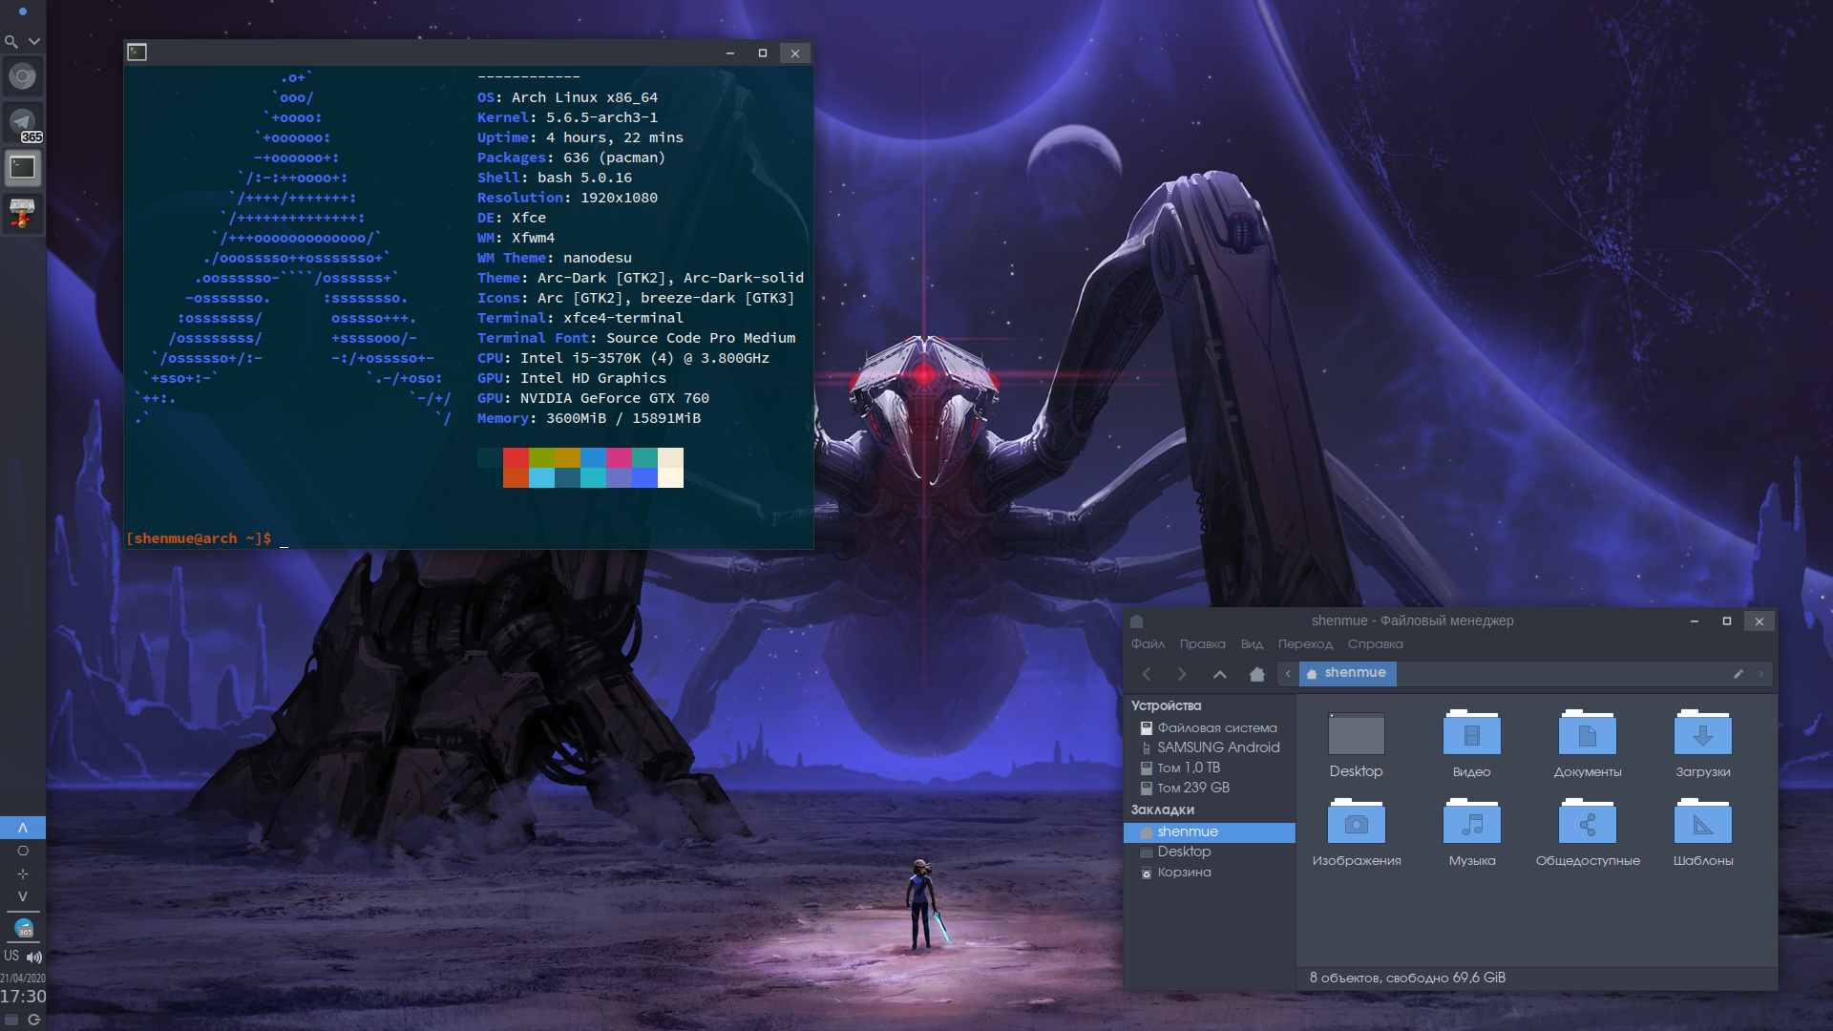Screen dimensions: 1833x1031
Task: Switch to the V workspace
Action: click(23, 896)
